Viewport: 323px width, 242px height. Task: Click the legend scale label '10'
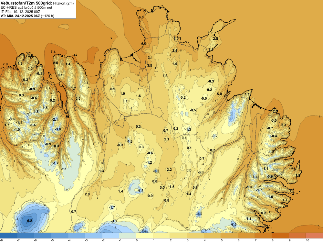pyautogui.click(x=307, y=240)
